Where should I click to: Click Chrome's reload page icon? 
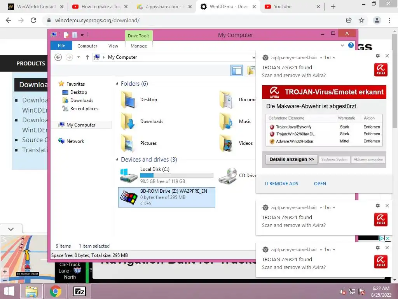(33, 20)
